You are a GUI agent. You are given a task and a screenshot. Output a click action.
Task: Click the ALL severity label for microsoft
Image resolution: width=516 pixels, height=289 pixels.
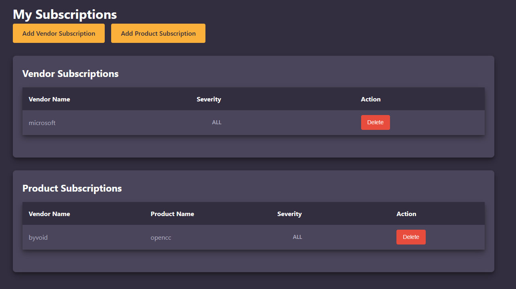(x=217, y=122)
